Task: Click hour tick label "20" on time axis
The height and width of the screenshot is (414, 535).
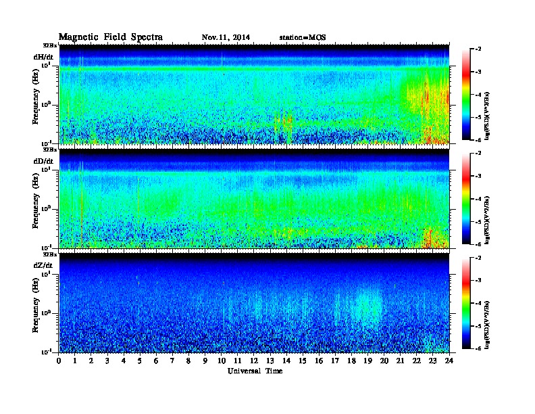Action: click(384, 361)
